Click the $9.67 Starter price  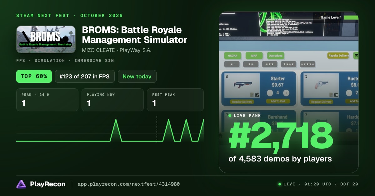pos(277,85)
